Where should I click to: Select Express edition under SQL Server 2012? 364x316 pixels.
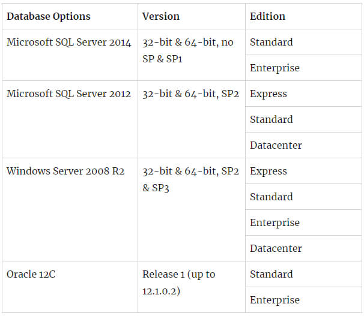(x=303, y=94)
